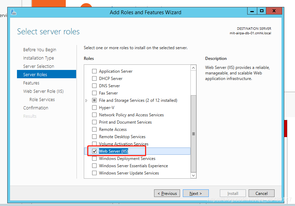This screenshot has height=206, width=295.
Task: Check the Application Server role
Action: [94, 71]
